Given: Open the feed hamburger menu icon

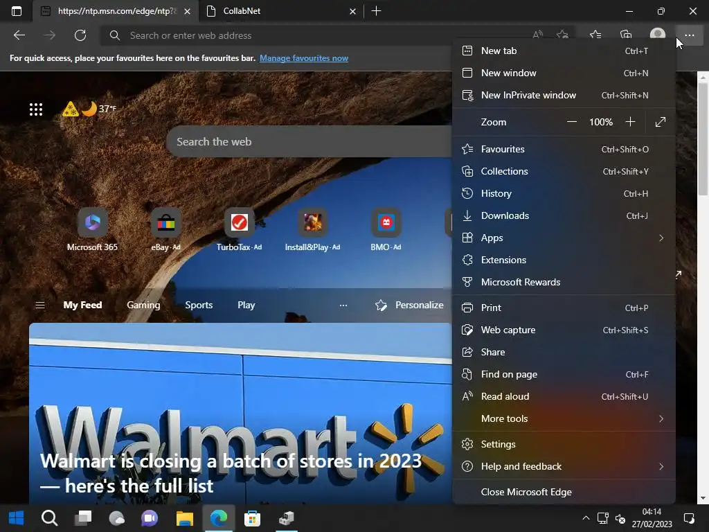Looking at the screenshot, I should [x=39, y=305].
